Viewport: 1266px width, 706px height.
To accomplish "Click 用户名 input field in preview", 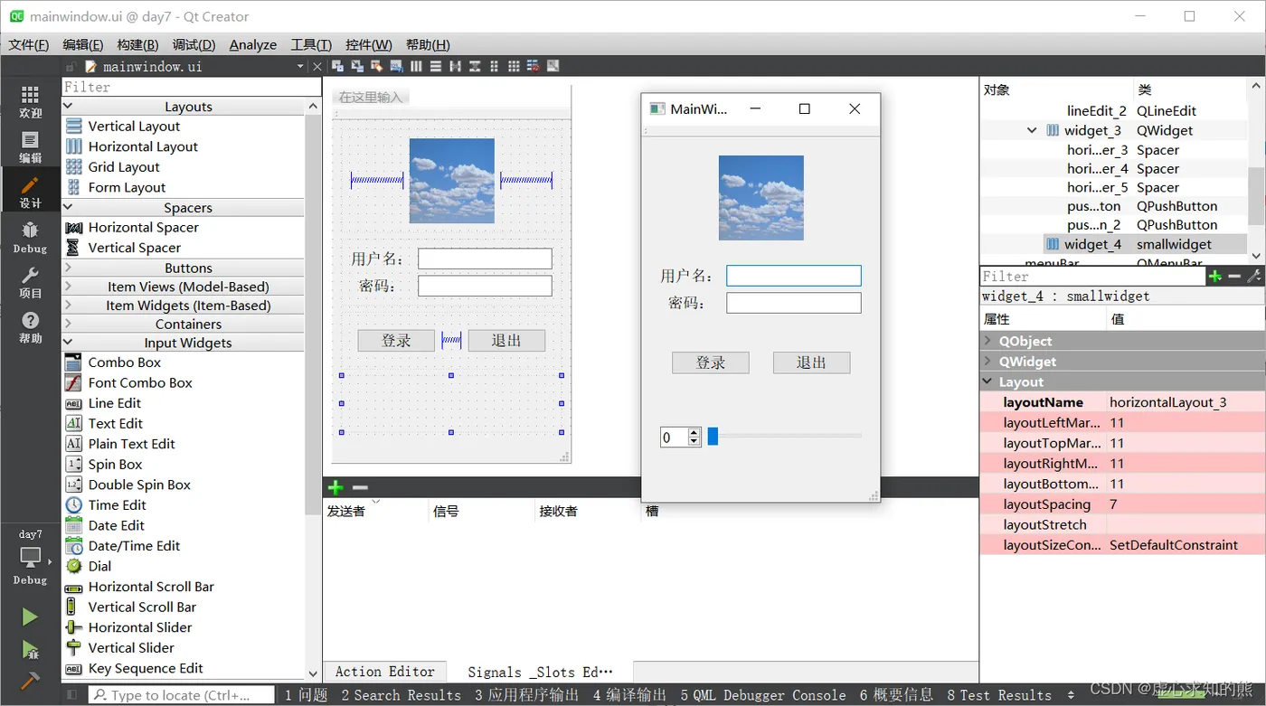I will (x=794, y=276).
